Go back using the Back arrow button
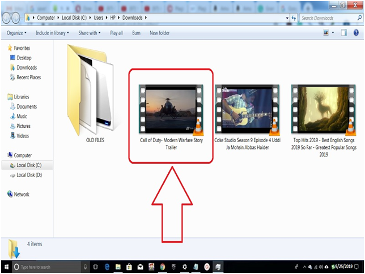Image resolution: width=365 pixels, height=274 pixels. (x=6, y=18)
